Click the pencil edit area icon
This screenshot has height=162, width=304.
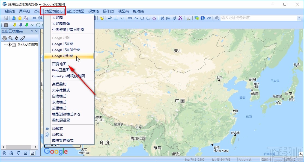tap(174, 18)
